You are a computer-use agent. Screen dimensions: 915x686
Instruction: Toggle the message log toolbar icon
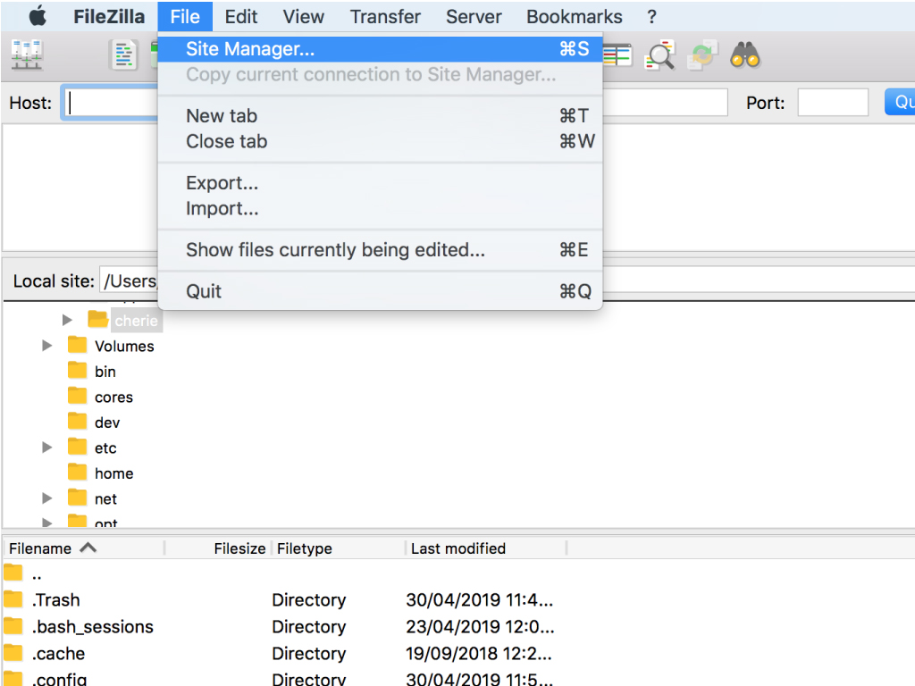(123, 54)
